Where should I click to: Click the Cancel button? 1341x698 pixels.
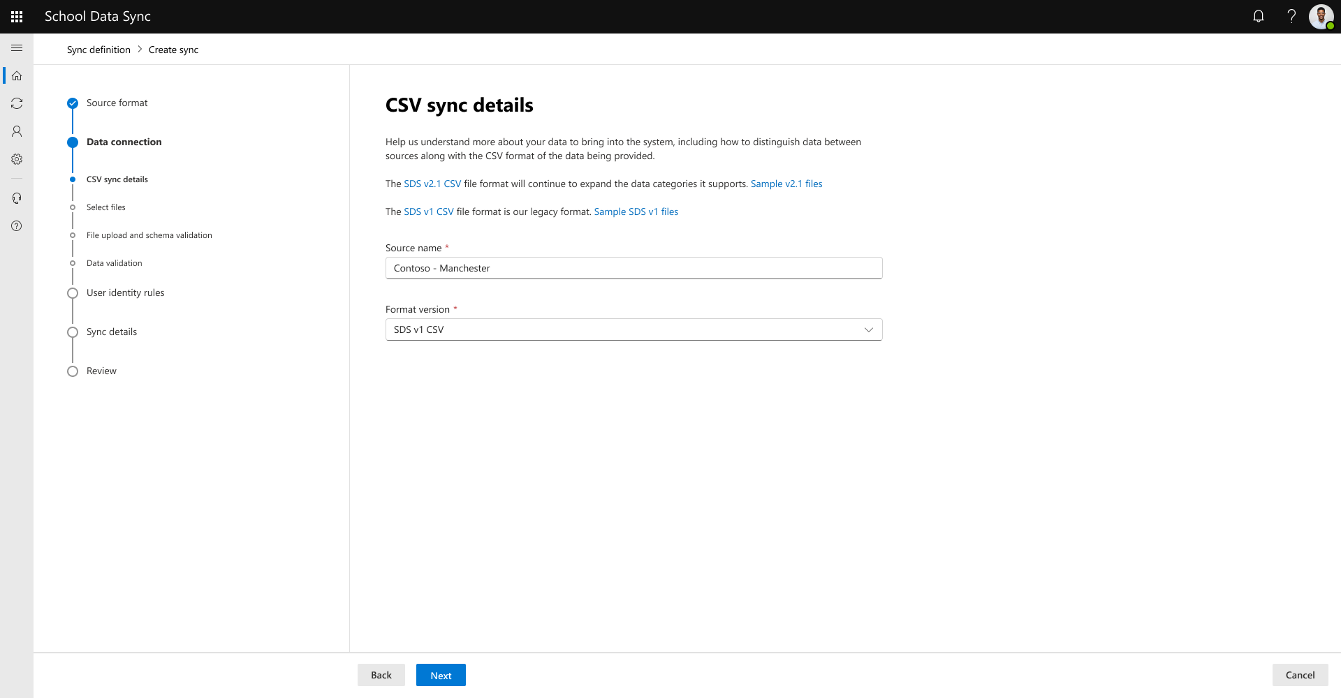pos(1300,675)
